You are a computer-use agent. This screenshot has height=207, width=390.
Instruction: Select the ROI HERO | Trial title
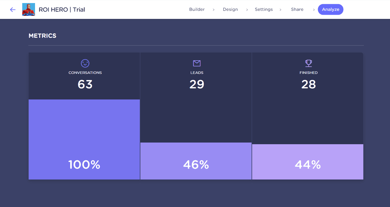click(x=62, y=10)
